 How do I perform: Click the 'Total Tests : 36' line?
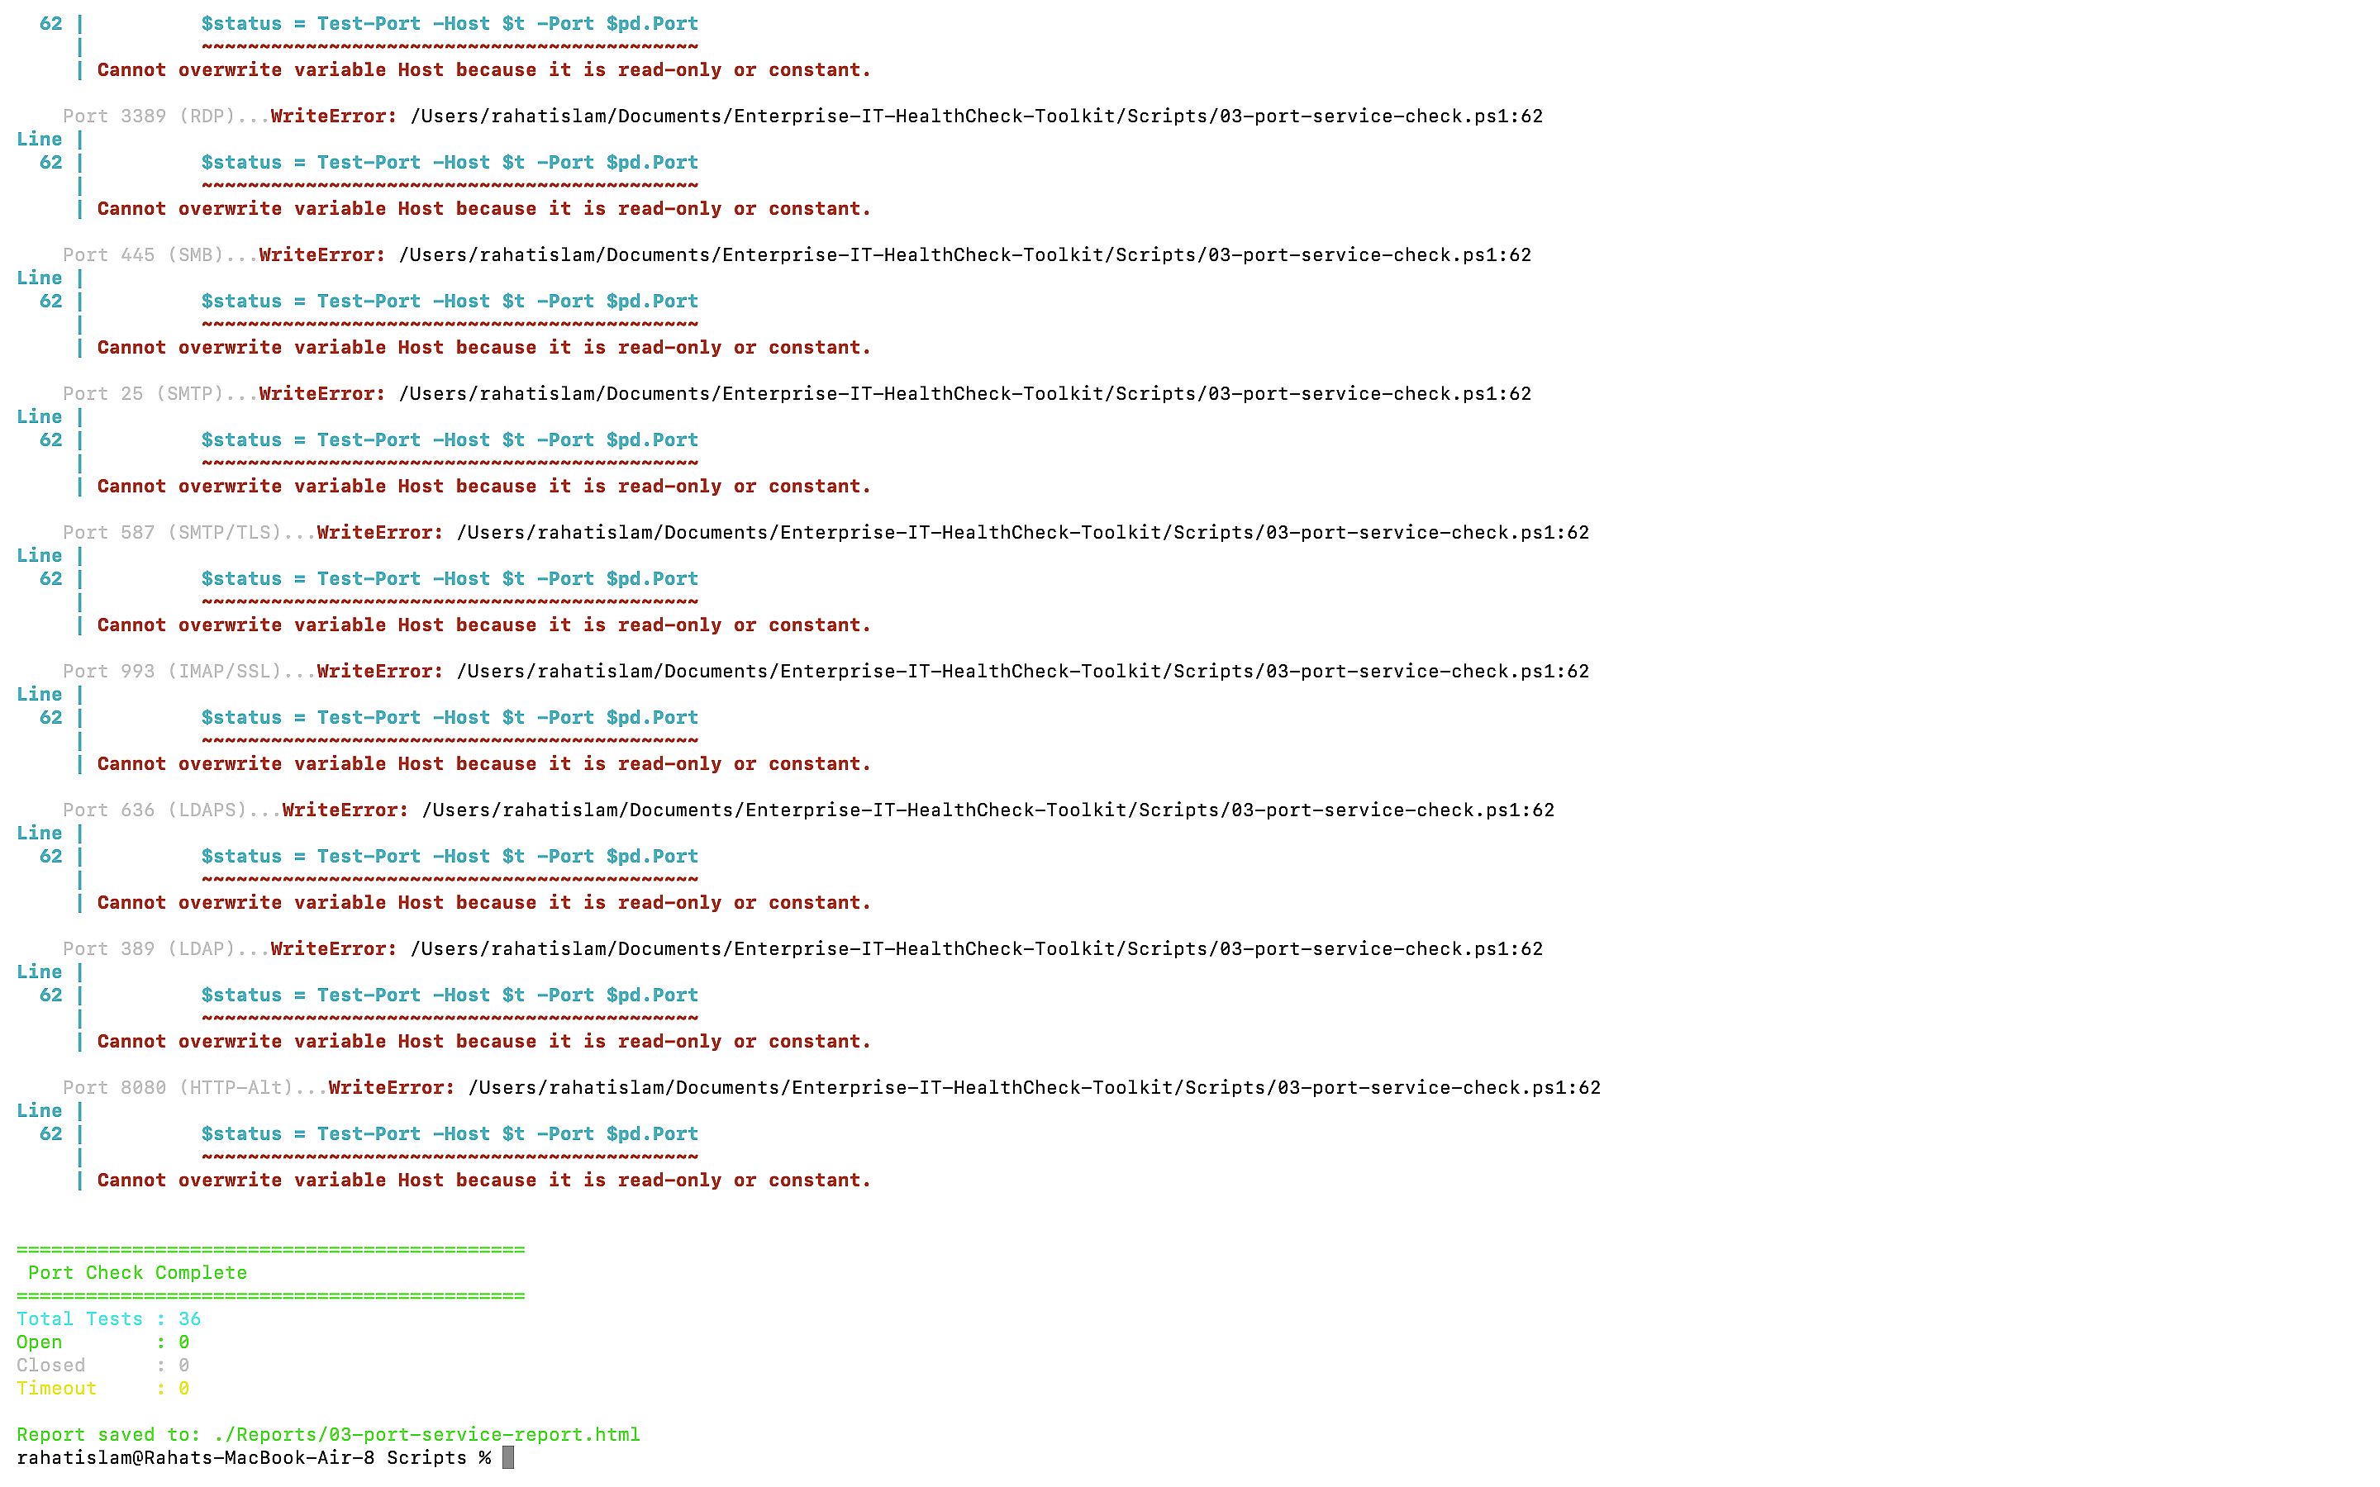click(109, 1318)
